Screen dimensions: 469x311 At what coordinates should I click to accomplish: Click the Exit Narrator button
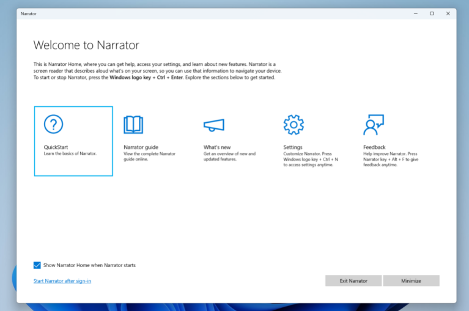(353, 281)
